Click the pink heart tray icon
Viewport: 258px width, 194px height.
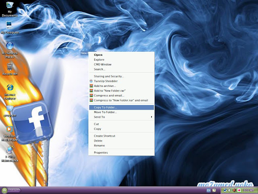239,190
